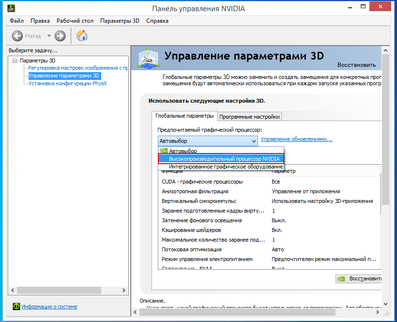This screenshot has width=397, height=322.
Task: Click the Back arrow navigation icon
Action: (17, 36)
